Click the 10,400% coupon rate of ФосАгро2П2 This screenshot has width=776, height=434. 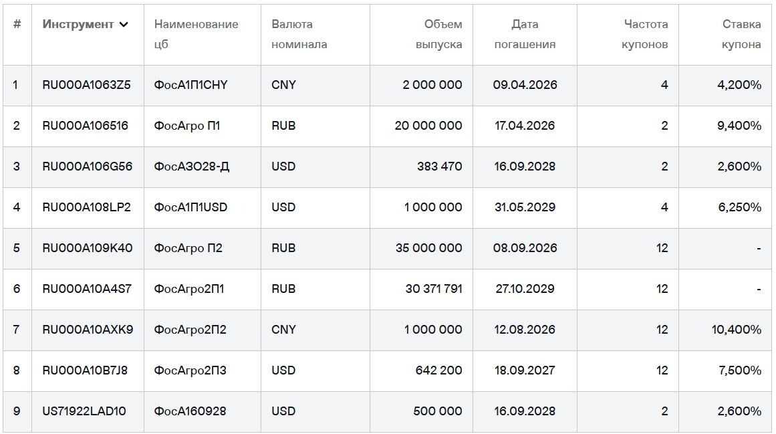tap(735, 330)
